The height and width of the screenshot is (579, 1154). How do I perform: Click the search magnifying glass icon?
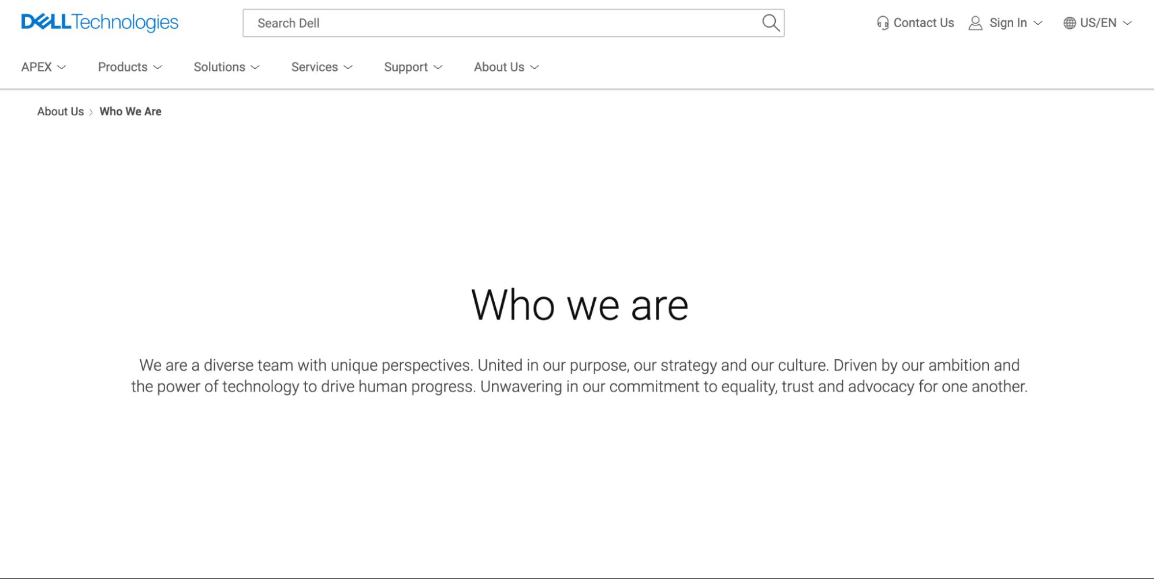(x=771, y=23)
